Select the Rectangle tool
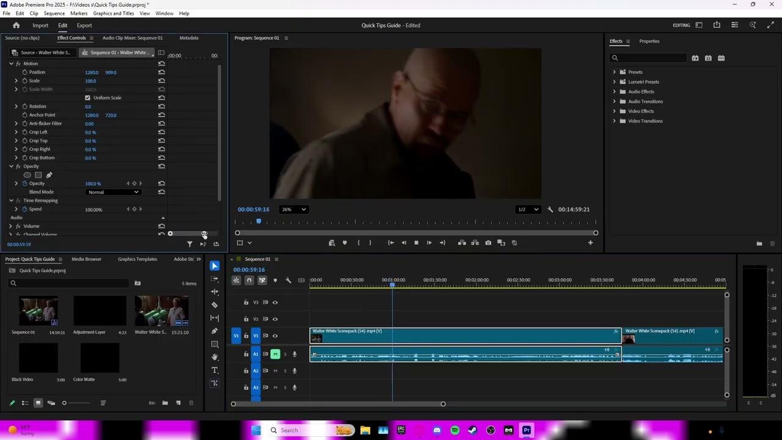Viewport: 782px width, 440px height. click(214, 344)
